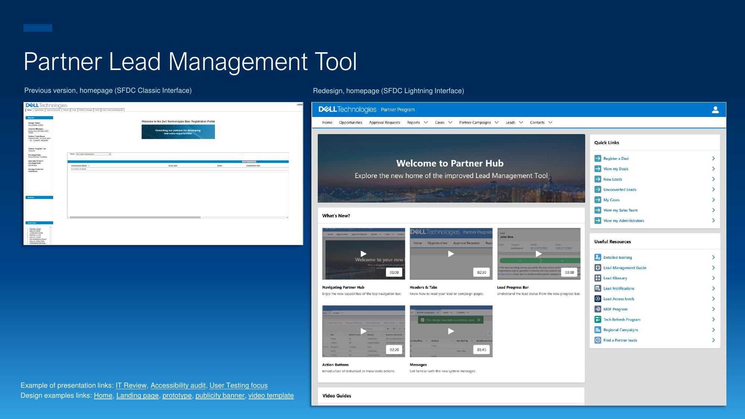Click the Dell Technologies logo in redesign header
The width and height of the screenshot is (745, 419).
pos(347,109)
